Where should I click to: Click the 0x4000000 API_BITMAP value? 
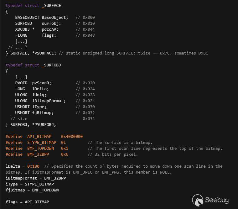tap(72, 137)
